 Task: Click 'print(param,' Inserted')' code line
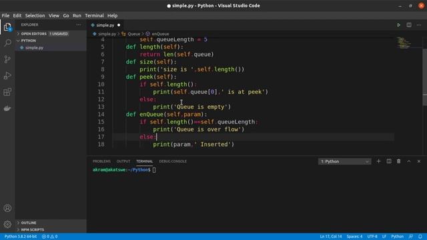[x=193, y=145]
